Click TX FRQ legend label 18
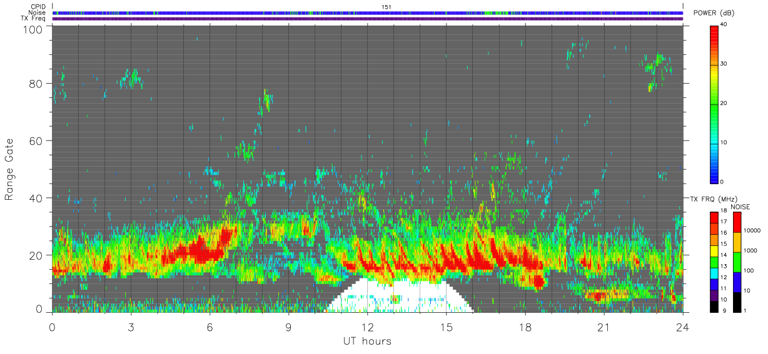The image size is (768, 354). [x=722, y=212]
